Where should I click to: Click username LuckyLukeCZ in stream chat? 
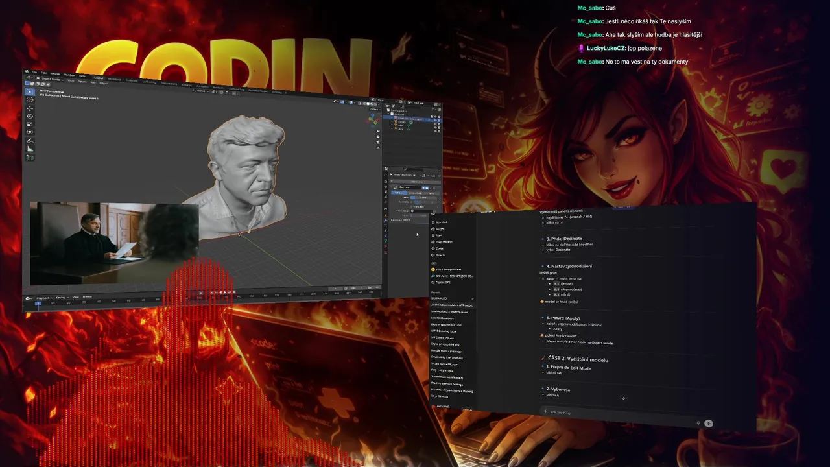click(606, 48)
